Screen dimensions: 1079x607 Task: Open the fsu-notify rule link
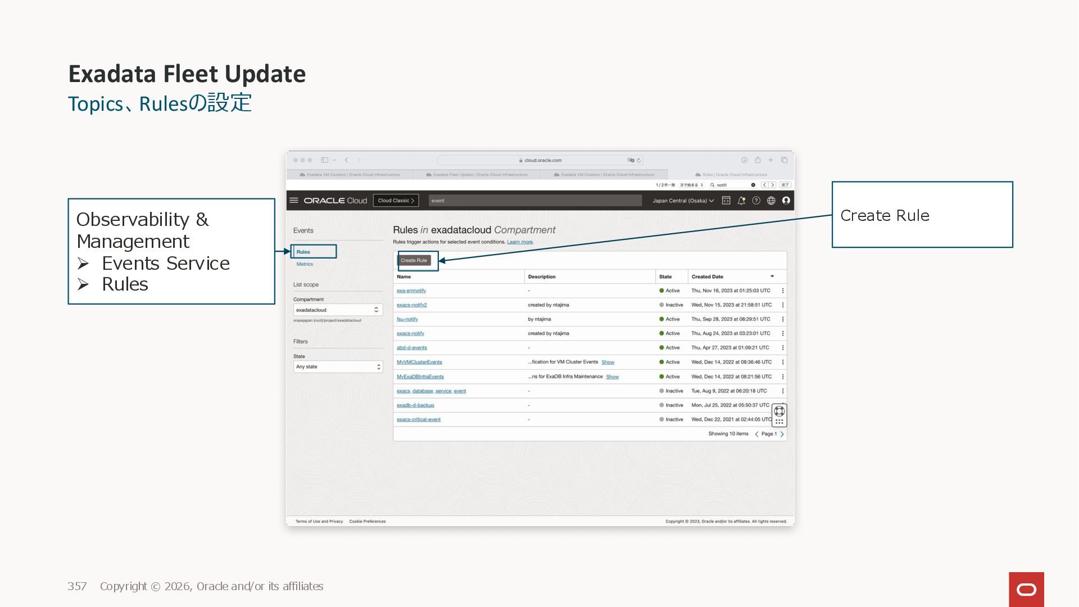(x=407, y=319)
